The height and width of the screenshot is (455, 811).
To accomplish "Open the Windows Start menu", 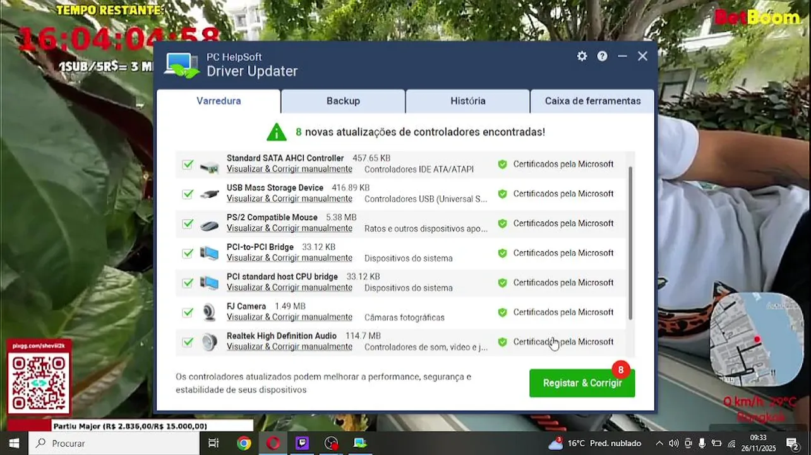I will pos(14,443).
